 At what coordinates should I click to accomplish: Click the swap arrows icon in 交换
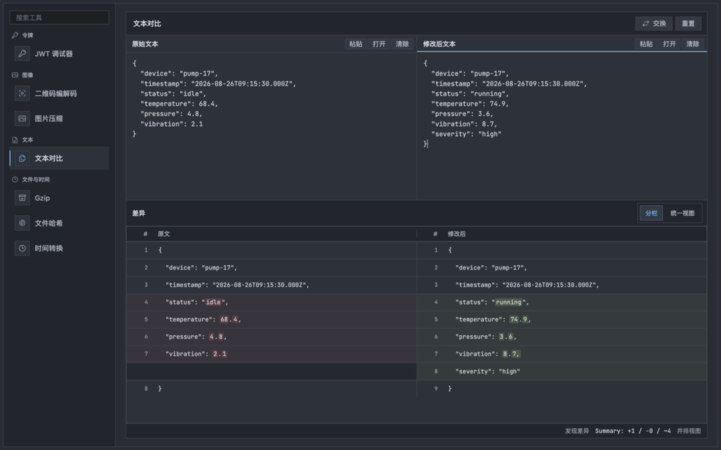coord(646,23)
